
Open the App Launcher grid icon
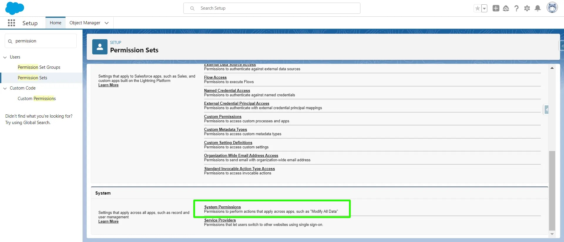[11, 23]
